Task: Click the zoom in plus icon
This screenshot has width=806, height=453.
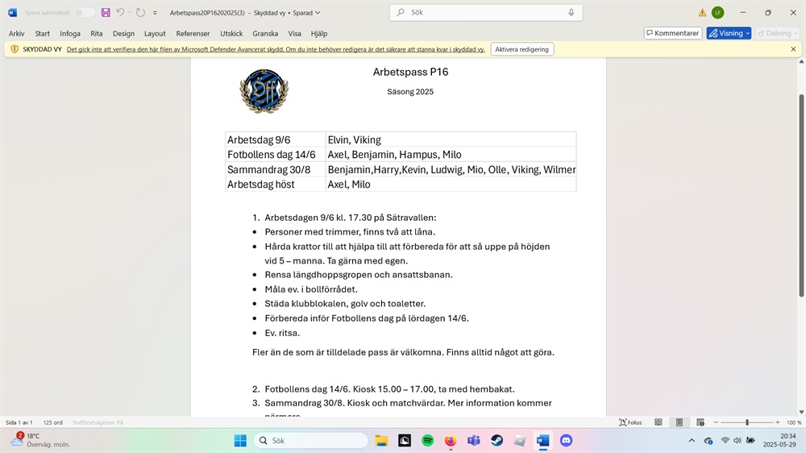Action: [778, 422]
